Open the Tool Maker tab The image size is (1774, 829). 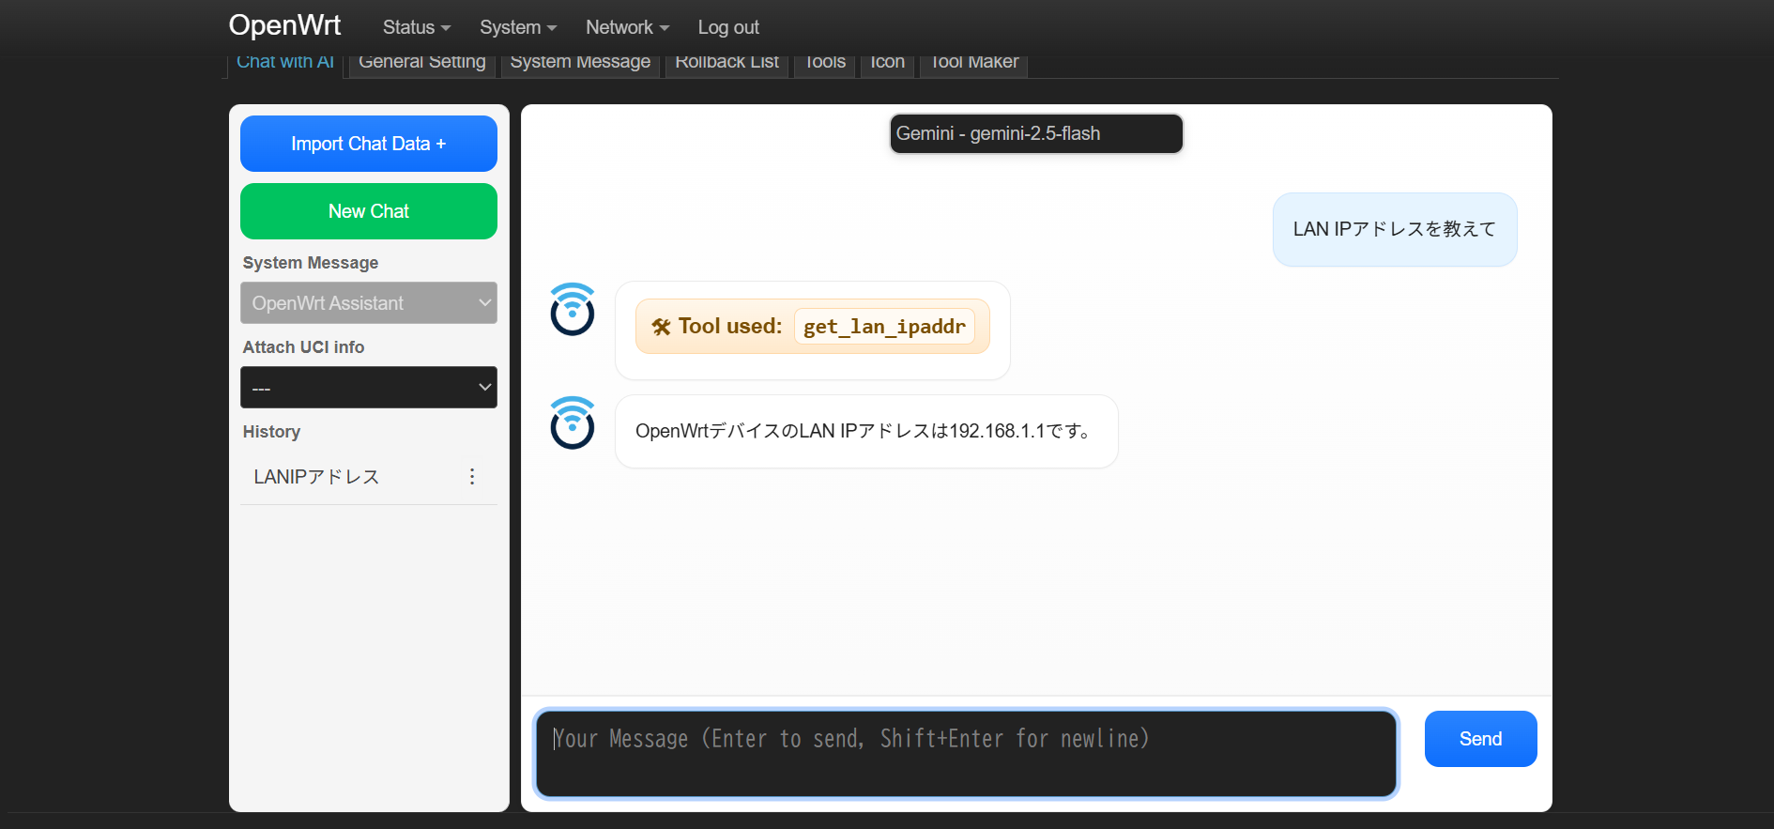click(x=973, y=63)
